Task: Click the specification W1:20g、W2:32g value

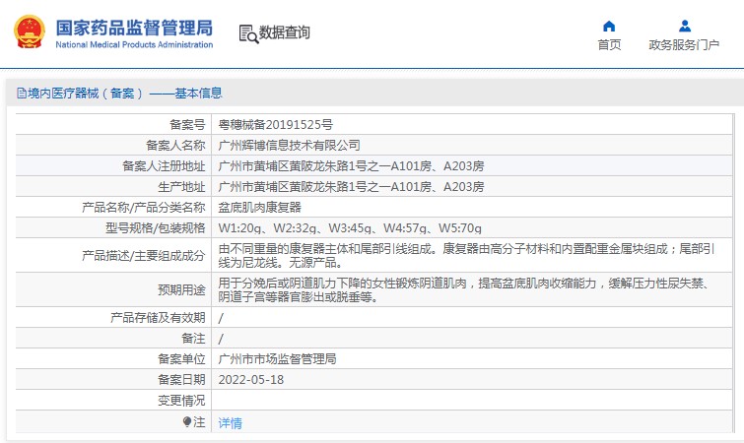Action: tap(350, 227)
